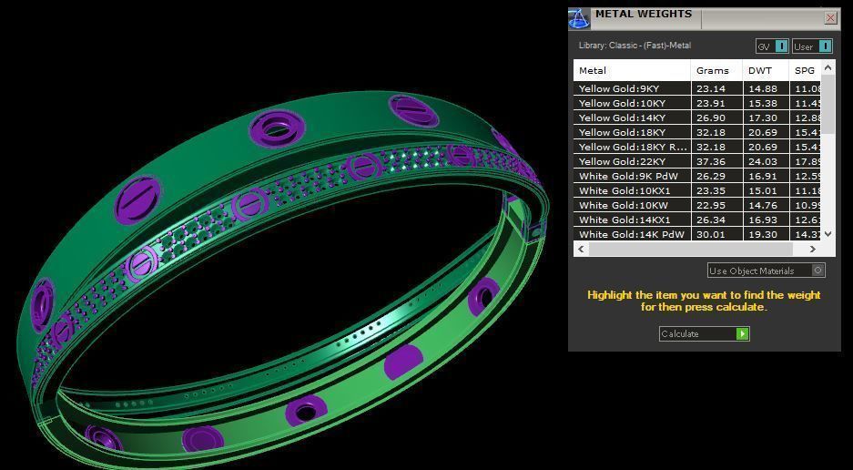Select the Yellow Gold:18KY R... row

click(696, 147)
